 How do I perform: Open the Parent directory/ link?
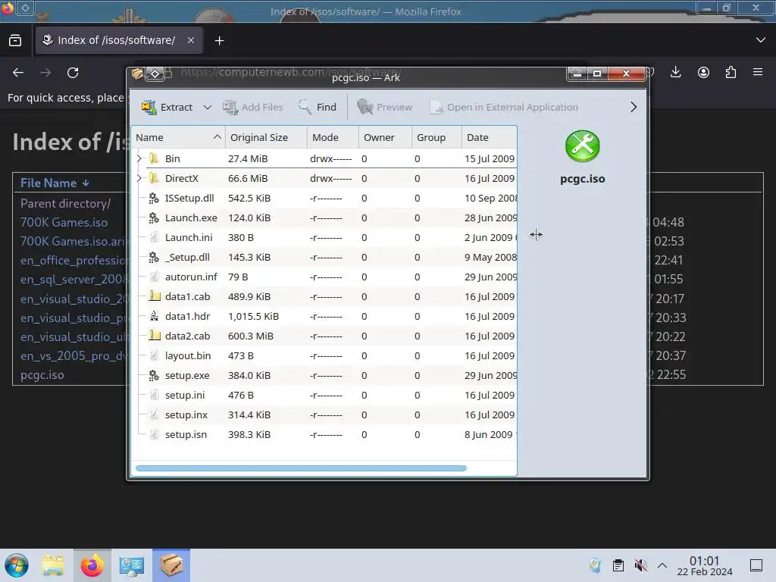point(65,203)
